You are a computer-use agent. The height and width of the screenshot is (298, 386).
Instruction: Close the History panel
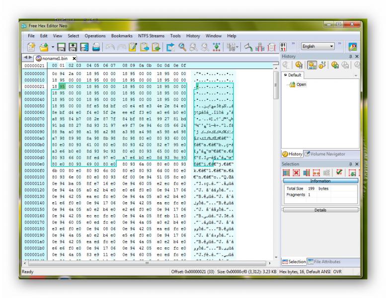[x=357, y=56]
